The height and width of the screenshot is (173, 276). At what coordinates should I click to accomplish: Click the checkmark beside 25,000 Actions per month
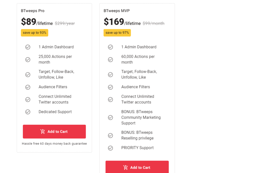[x=28, y=60]
